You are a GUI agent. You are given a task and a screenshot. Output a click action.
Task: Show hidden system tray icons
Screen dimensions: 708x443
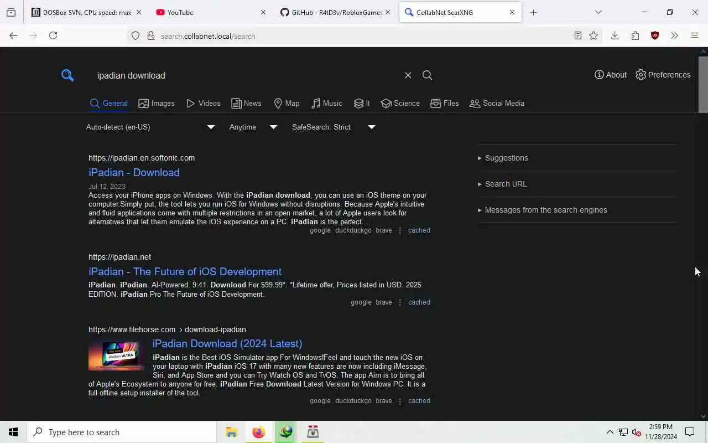610,432
